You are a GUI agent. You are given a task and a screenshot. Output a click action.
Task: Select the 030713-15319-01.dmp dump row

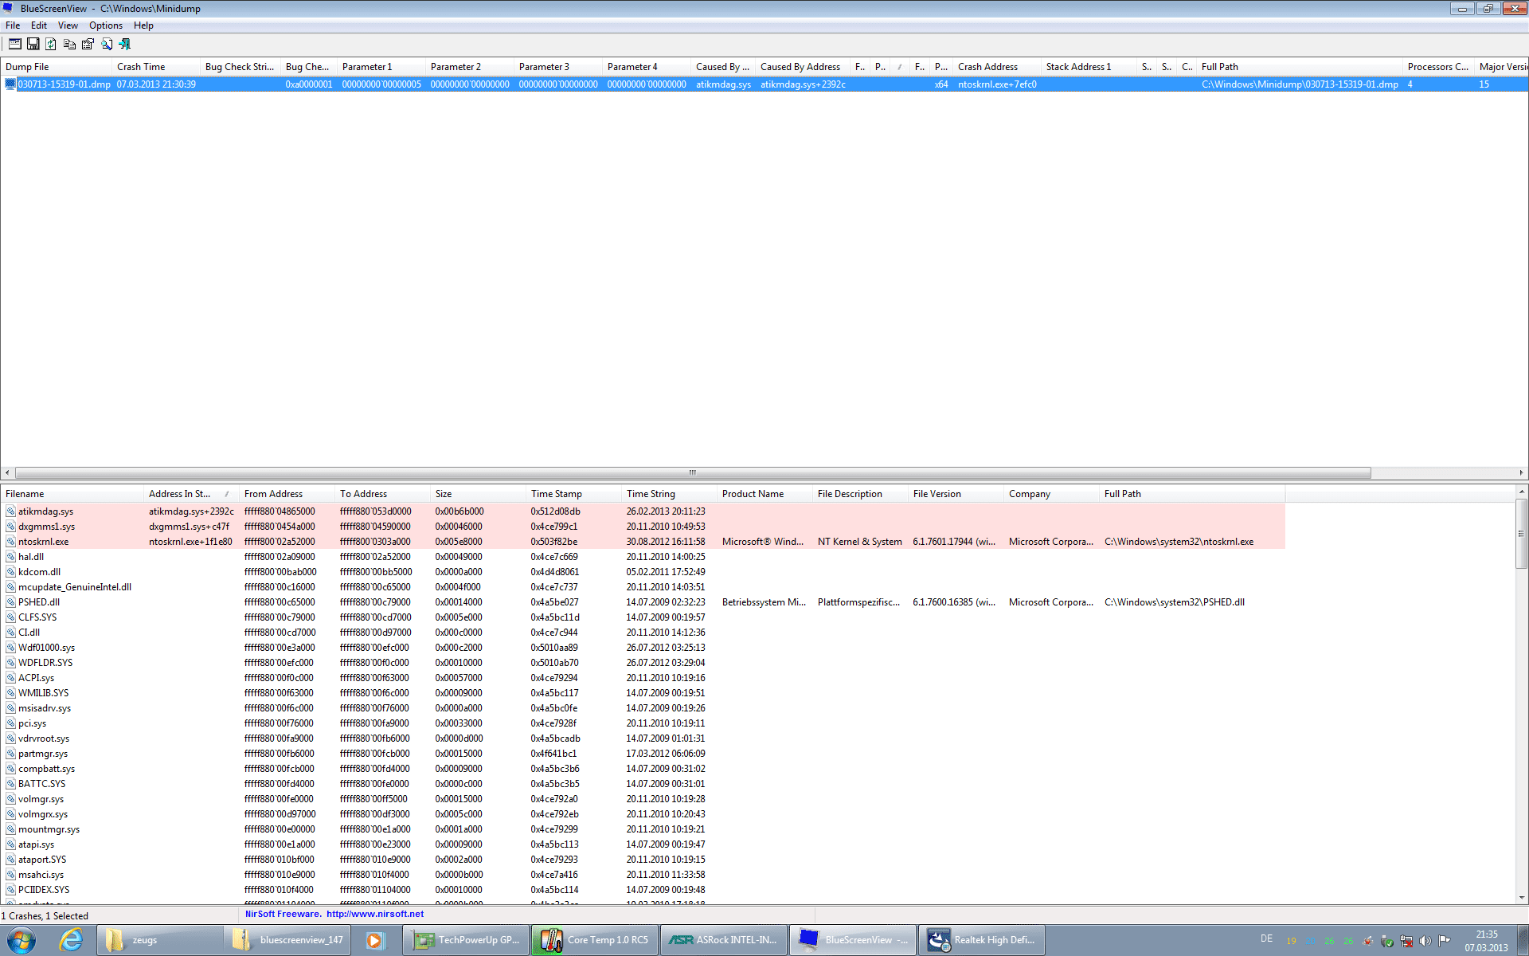tap(64, 84)
